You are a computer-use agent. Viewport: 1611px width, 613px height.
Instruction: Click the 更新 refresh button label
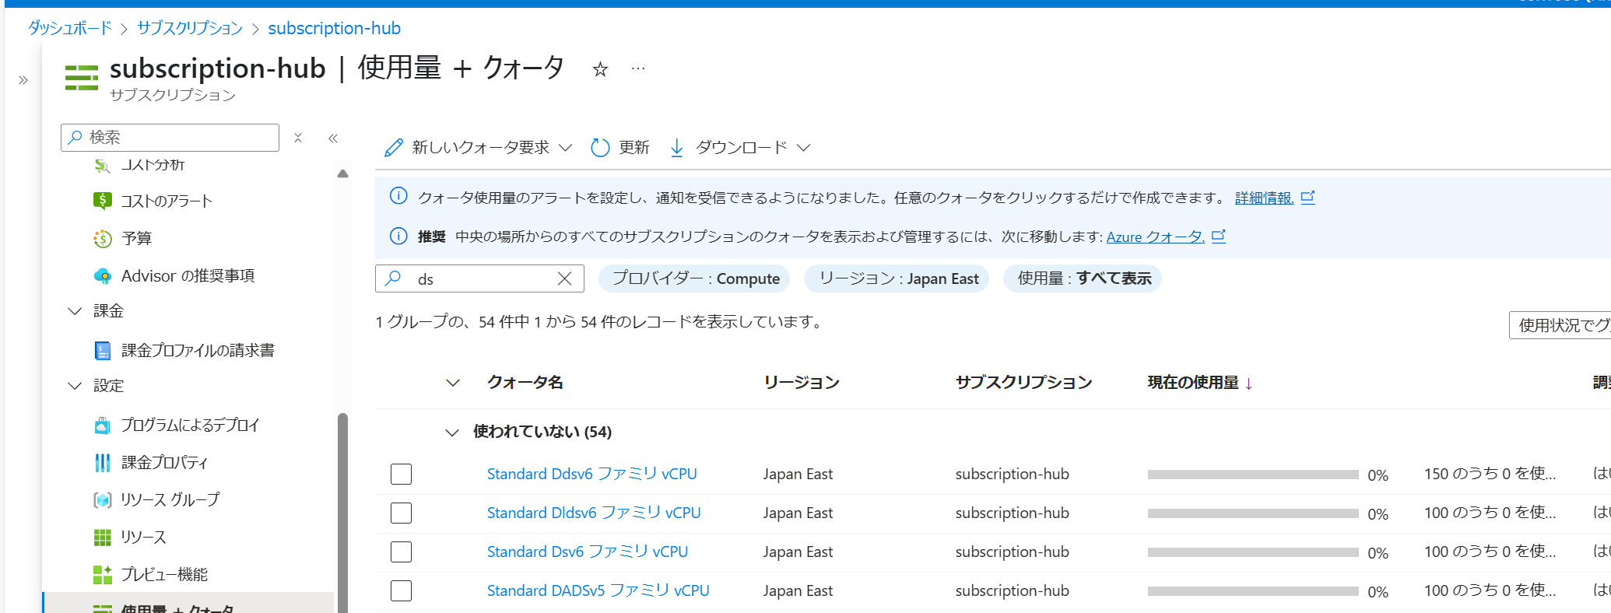click(634, 147)
